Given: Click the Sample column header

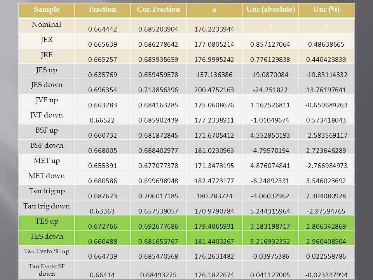Looking at the screenshot, I should (47, 9).
